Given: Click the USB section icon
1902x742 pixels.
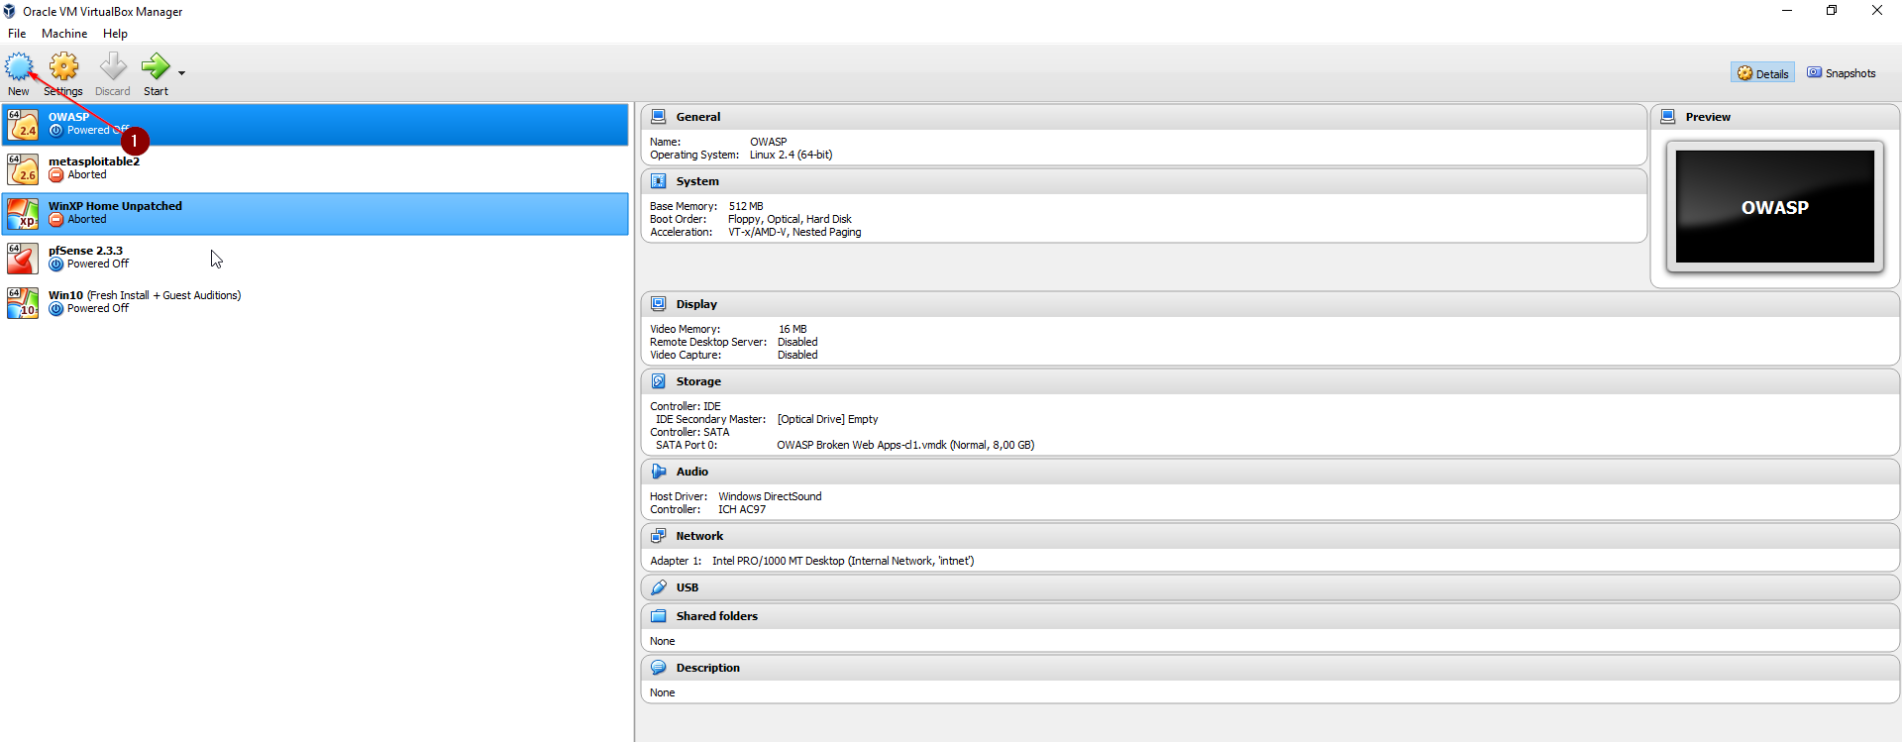Looking at the screenshot, I should coord(659,587).
